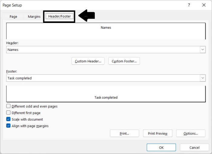Click the Options button
This screenshot has width=212, height=154.
coord(190,133)
